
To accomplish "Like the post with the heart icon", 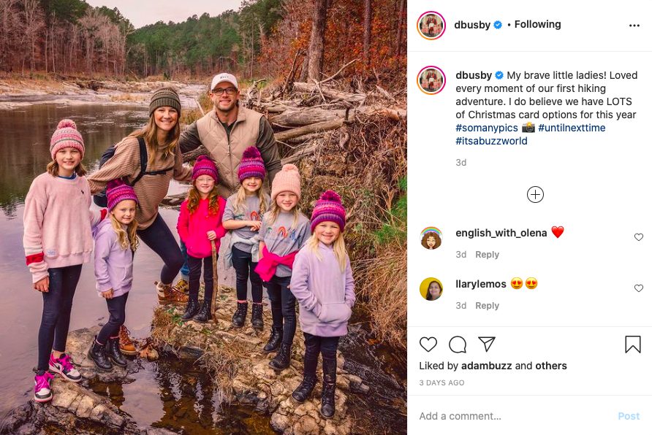I will pyautogui.click(x=428, y=344).
